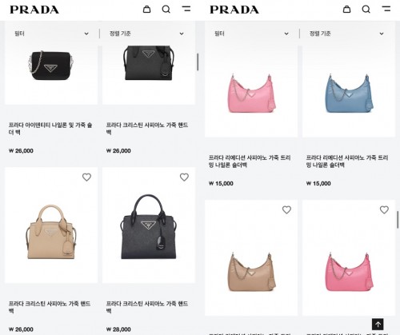Open search icon in right header
Screen dimensions: 400x335
click(366, 10)
